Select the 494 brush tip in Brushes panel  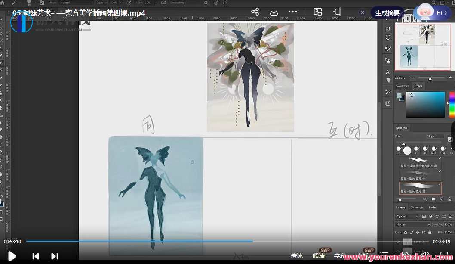coord(434,149)
